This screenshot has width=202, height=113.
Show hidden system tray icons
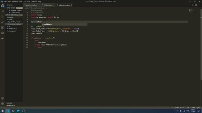pyautogui.click(x=174, y=111)
